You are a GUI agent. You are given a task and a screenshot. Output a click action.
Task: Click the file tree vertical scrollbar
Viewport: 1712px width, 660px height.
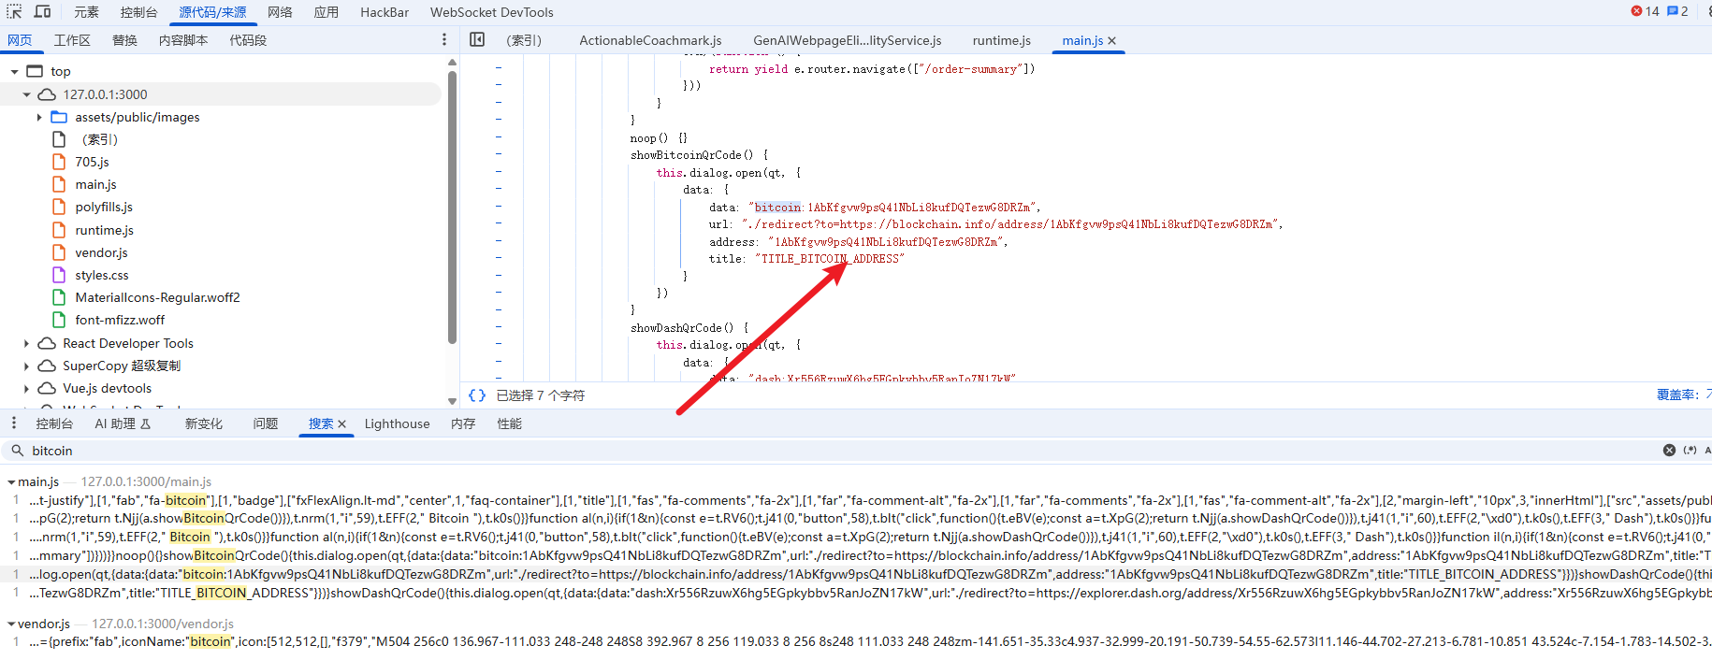(x=452, y=206)
